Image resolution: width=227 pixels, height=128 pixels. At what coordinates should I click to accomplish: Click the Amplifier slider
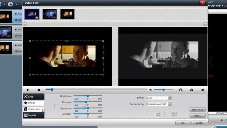[x=88, y=114]
